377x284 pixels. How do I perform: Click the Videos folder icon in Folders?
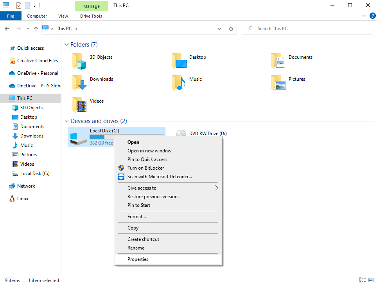click(x=79, y=105)
